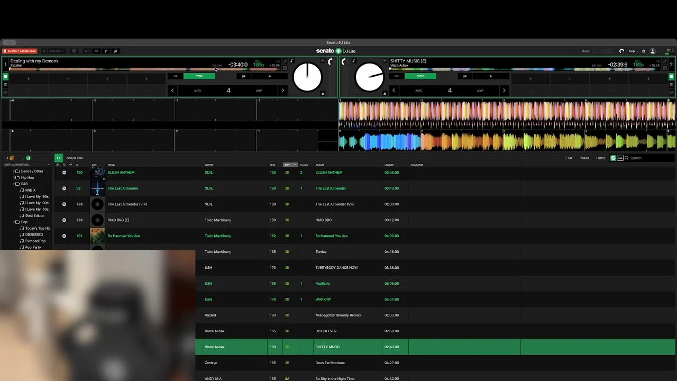Increase auto loop size on deck 1
This screenshot has width=677, height=381.
[x=282, y=90]
